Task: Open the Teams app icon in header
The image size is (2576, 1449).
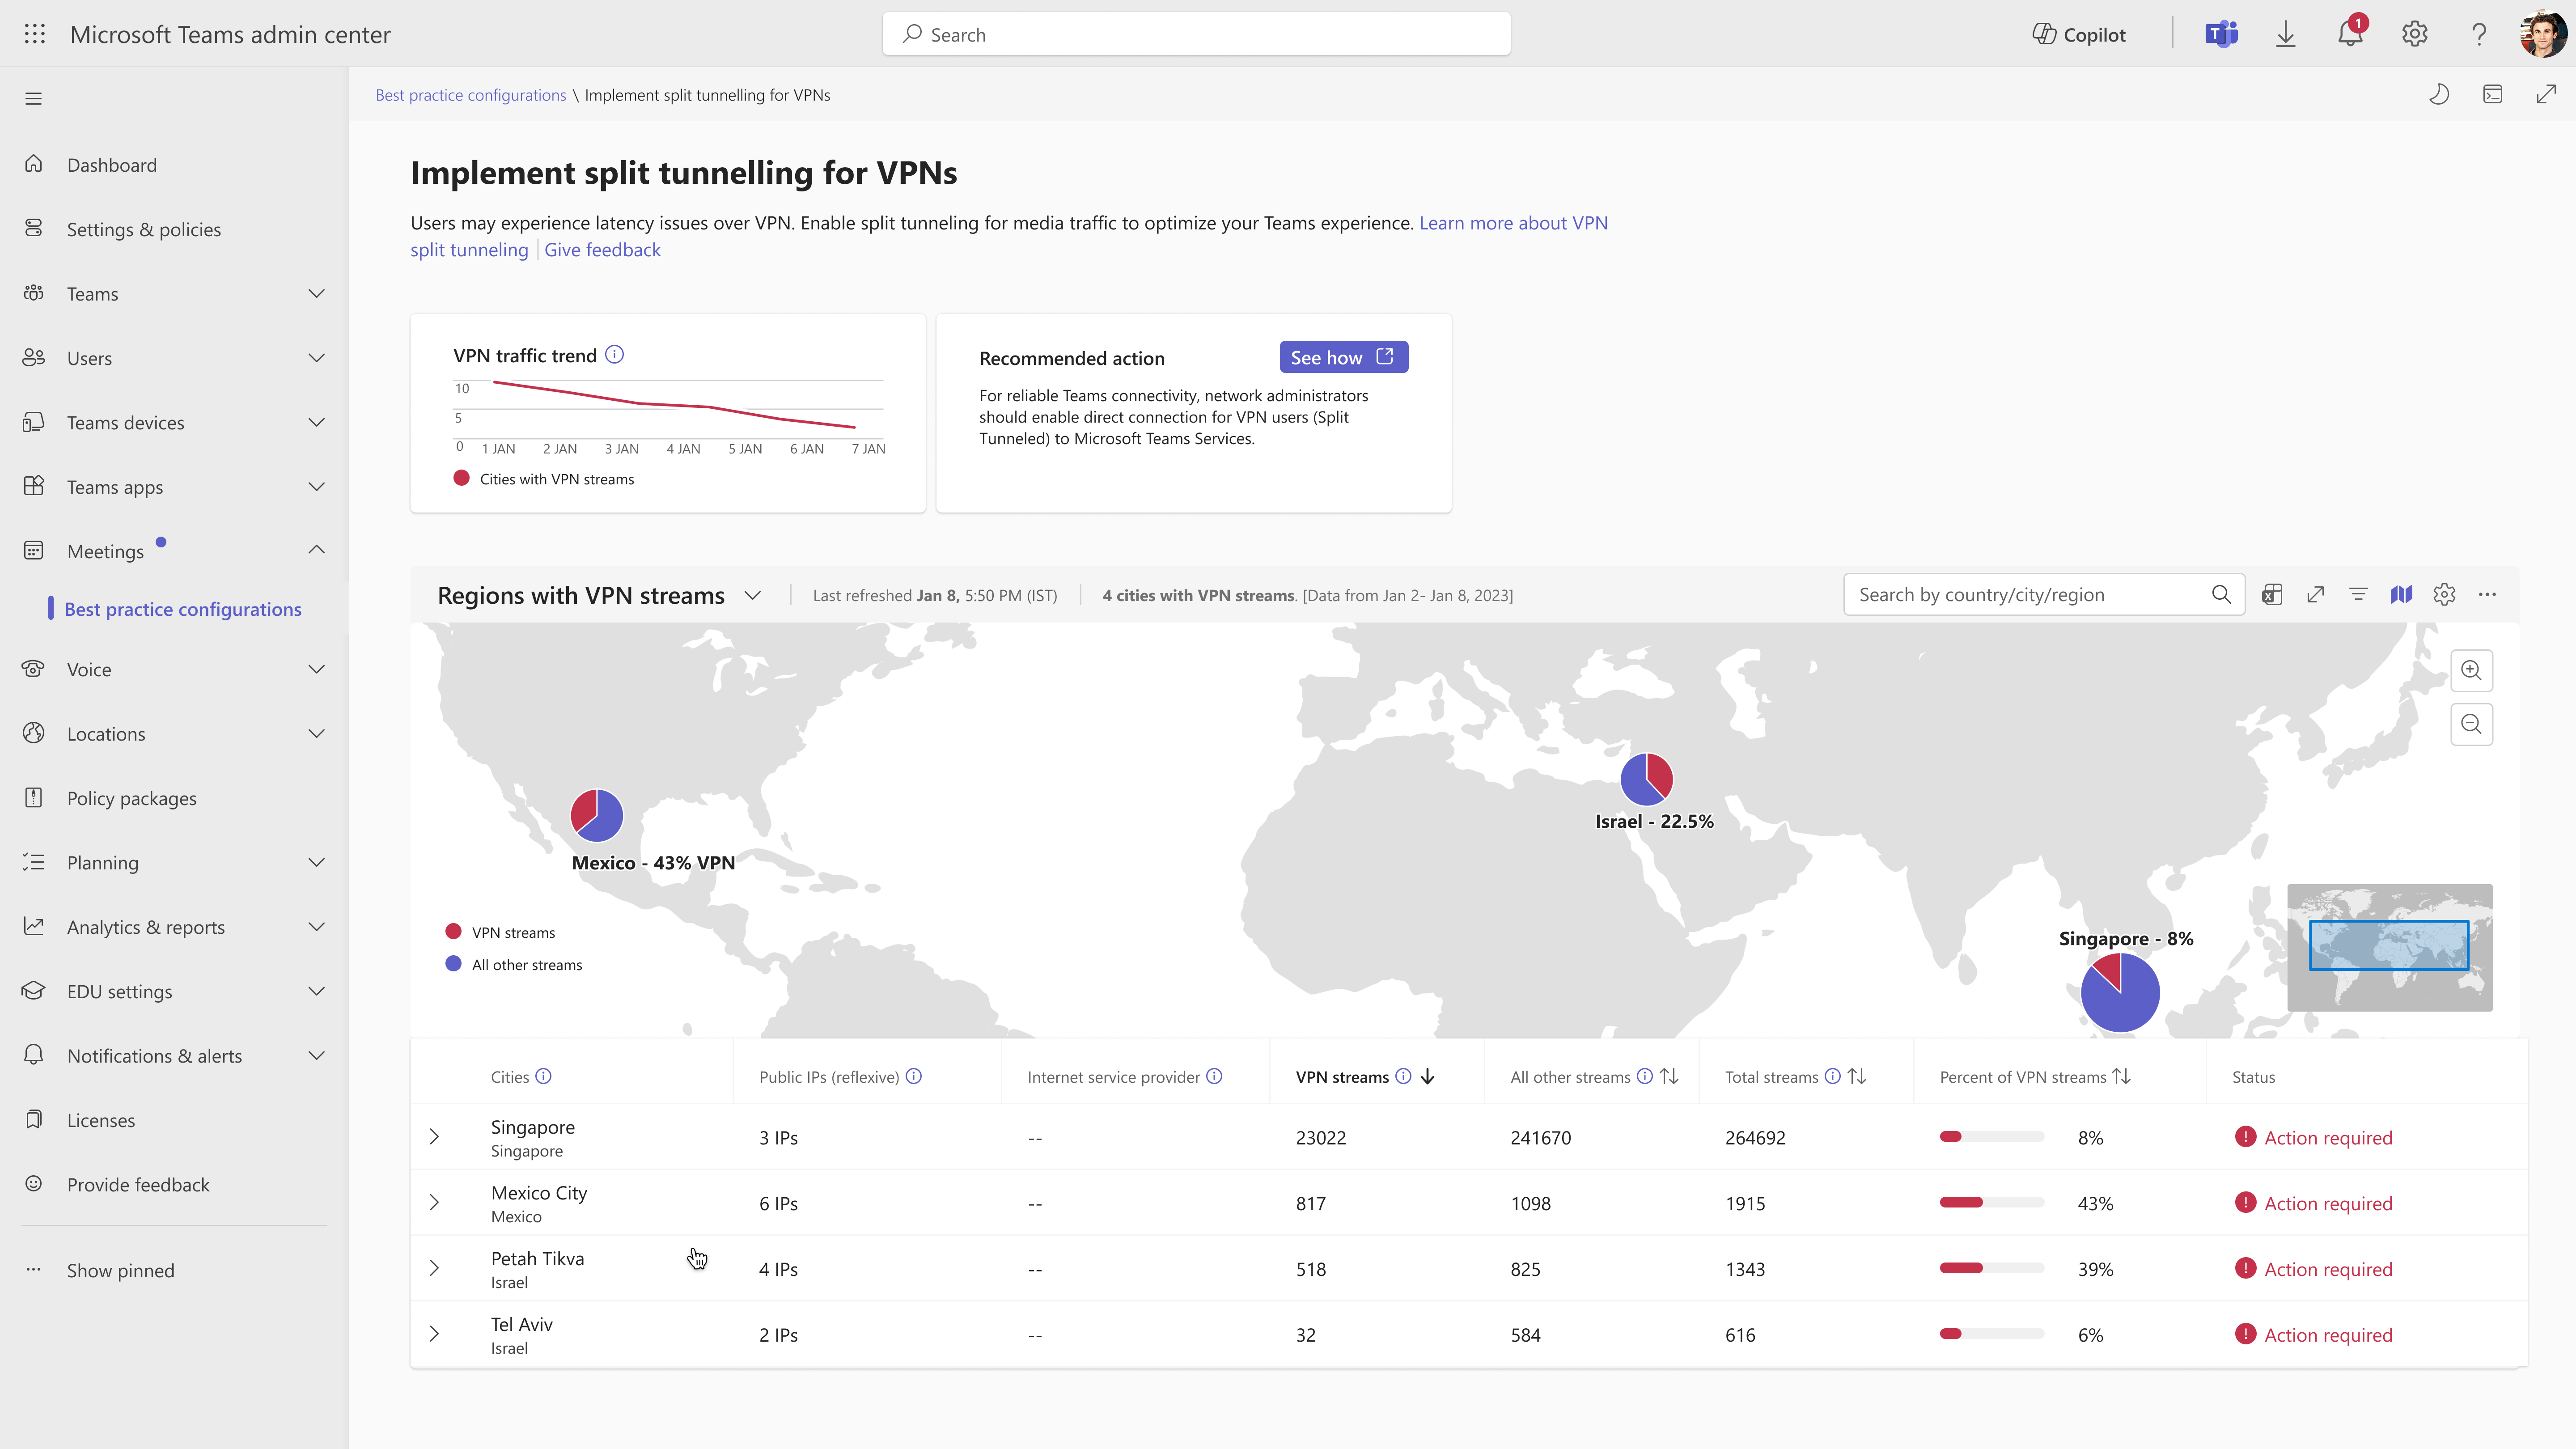Action: point(2221,34)
